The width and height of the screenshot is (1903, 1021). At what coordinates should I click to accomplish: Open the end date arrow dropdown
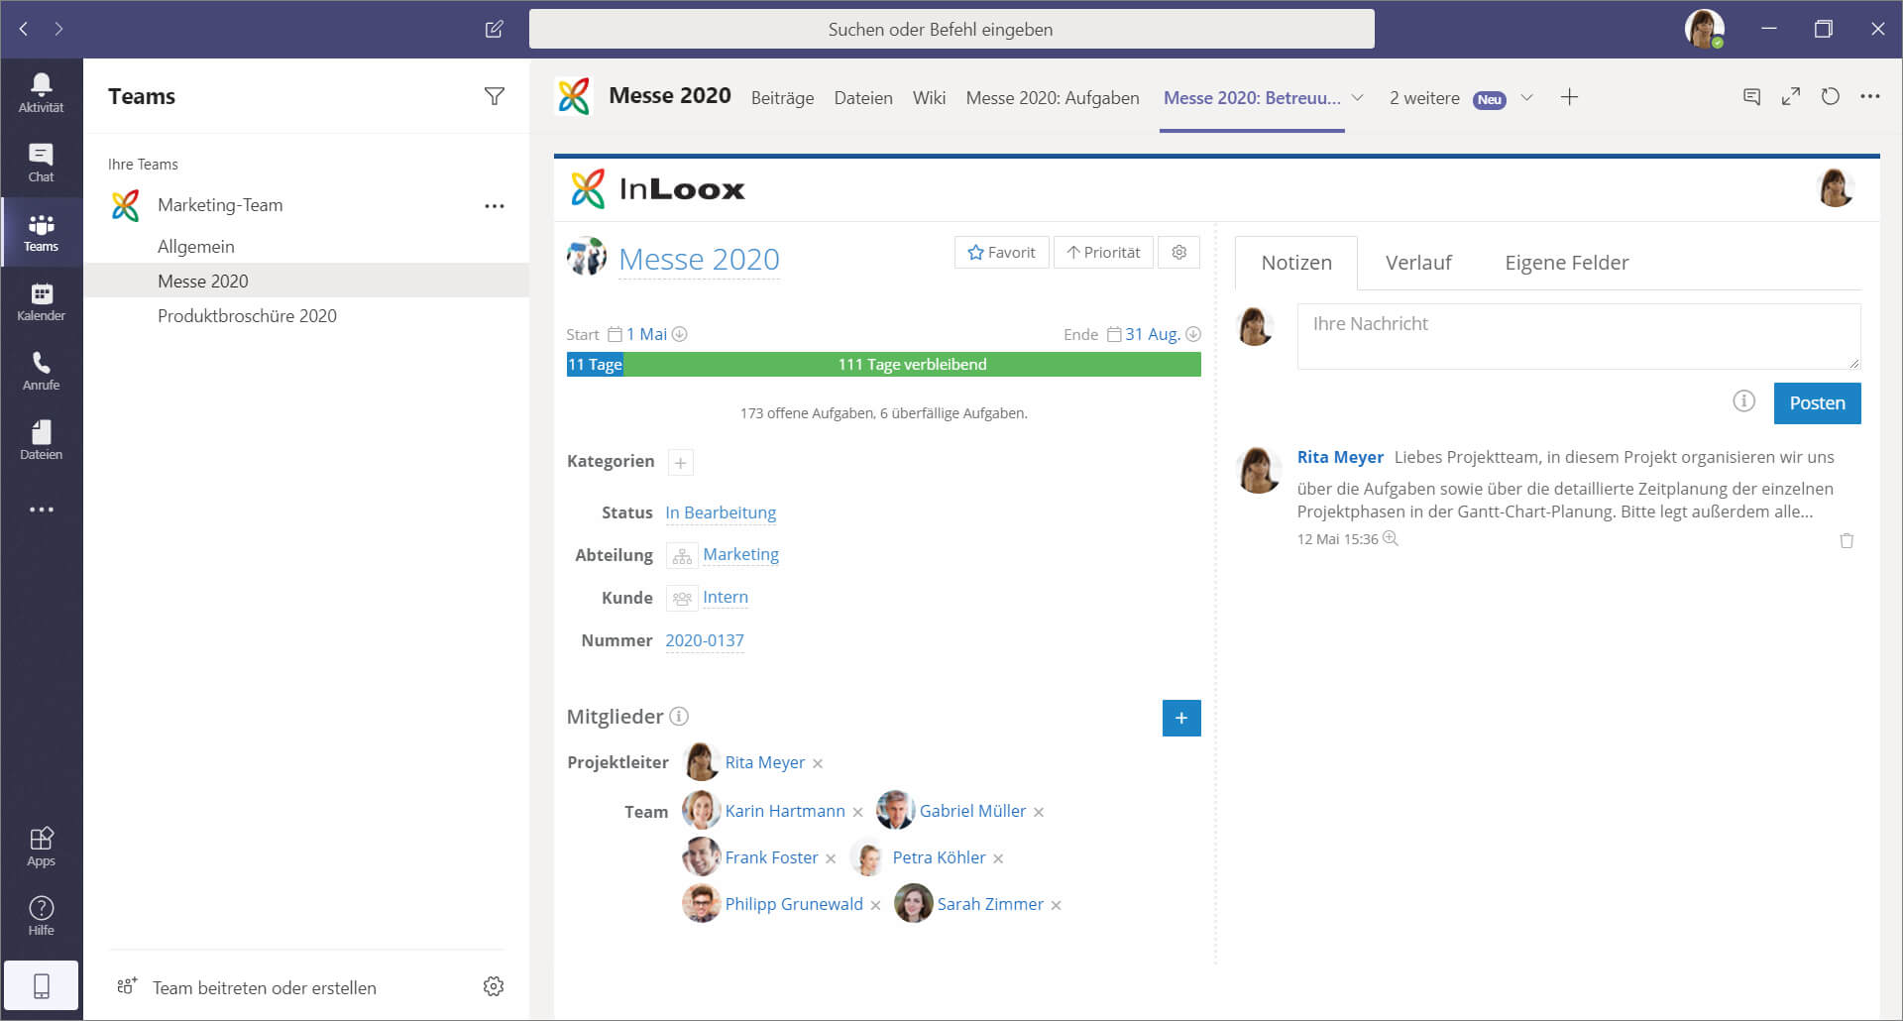coord(1193,334)
